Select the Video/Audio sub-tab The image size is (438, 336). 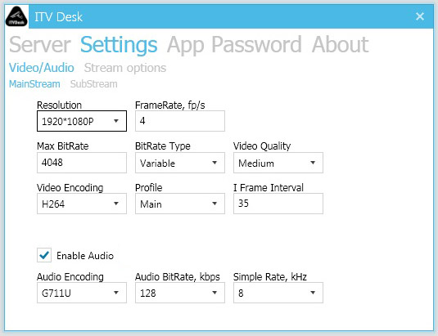point(41,68)
